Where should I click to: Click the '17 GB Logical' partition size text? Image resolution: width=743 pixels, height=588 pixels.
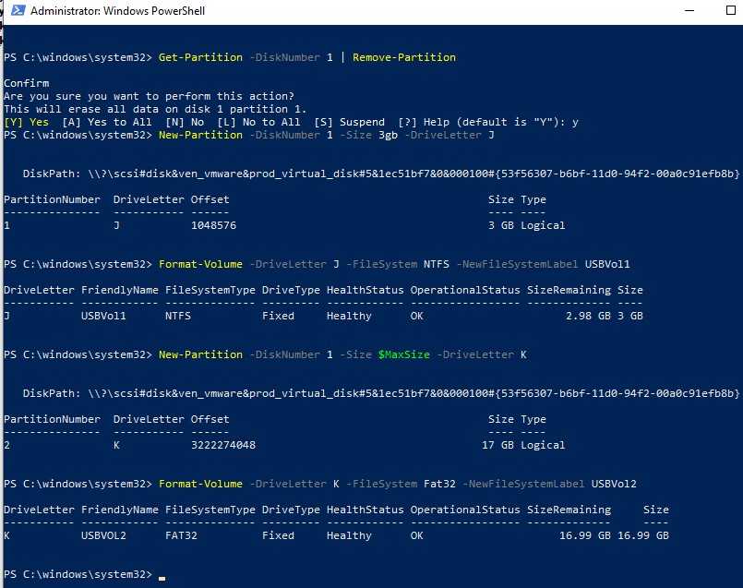point(523,445)
